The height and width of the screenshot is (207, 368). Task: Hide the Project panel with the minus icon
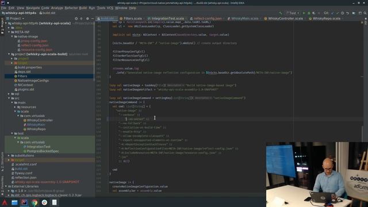[x=93, y=18]
